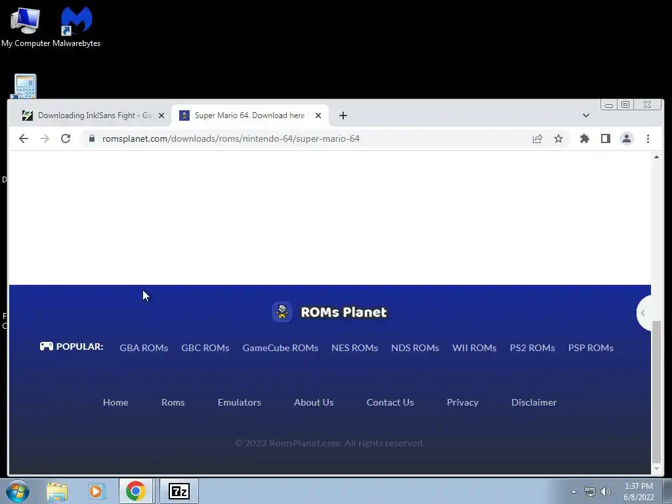Go to the footer Home link

tap(115, 402)
